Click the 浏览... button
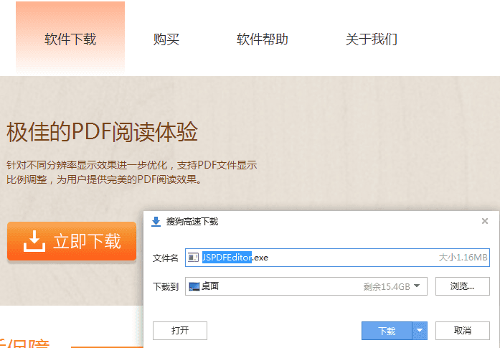 pyautogui.click(x=463, y=286)
